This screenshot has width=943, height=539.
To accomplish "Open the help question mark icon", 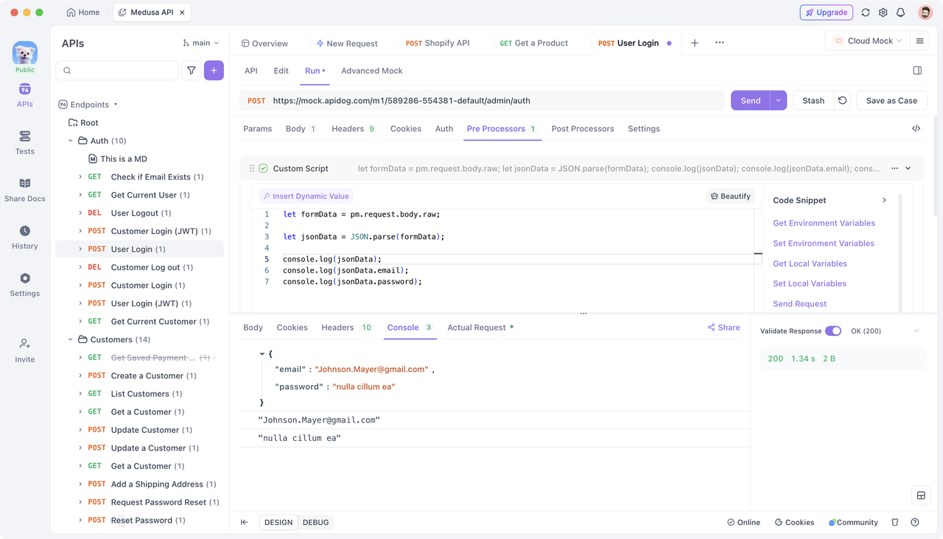I will (915, 522).
